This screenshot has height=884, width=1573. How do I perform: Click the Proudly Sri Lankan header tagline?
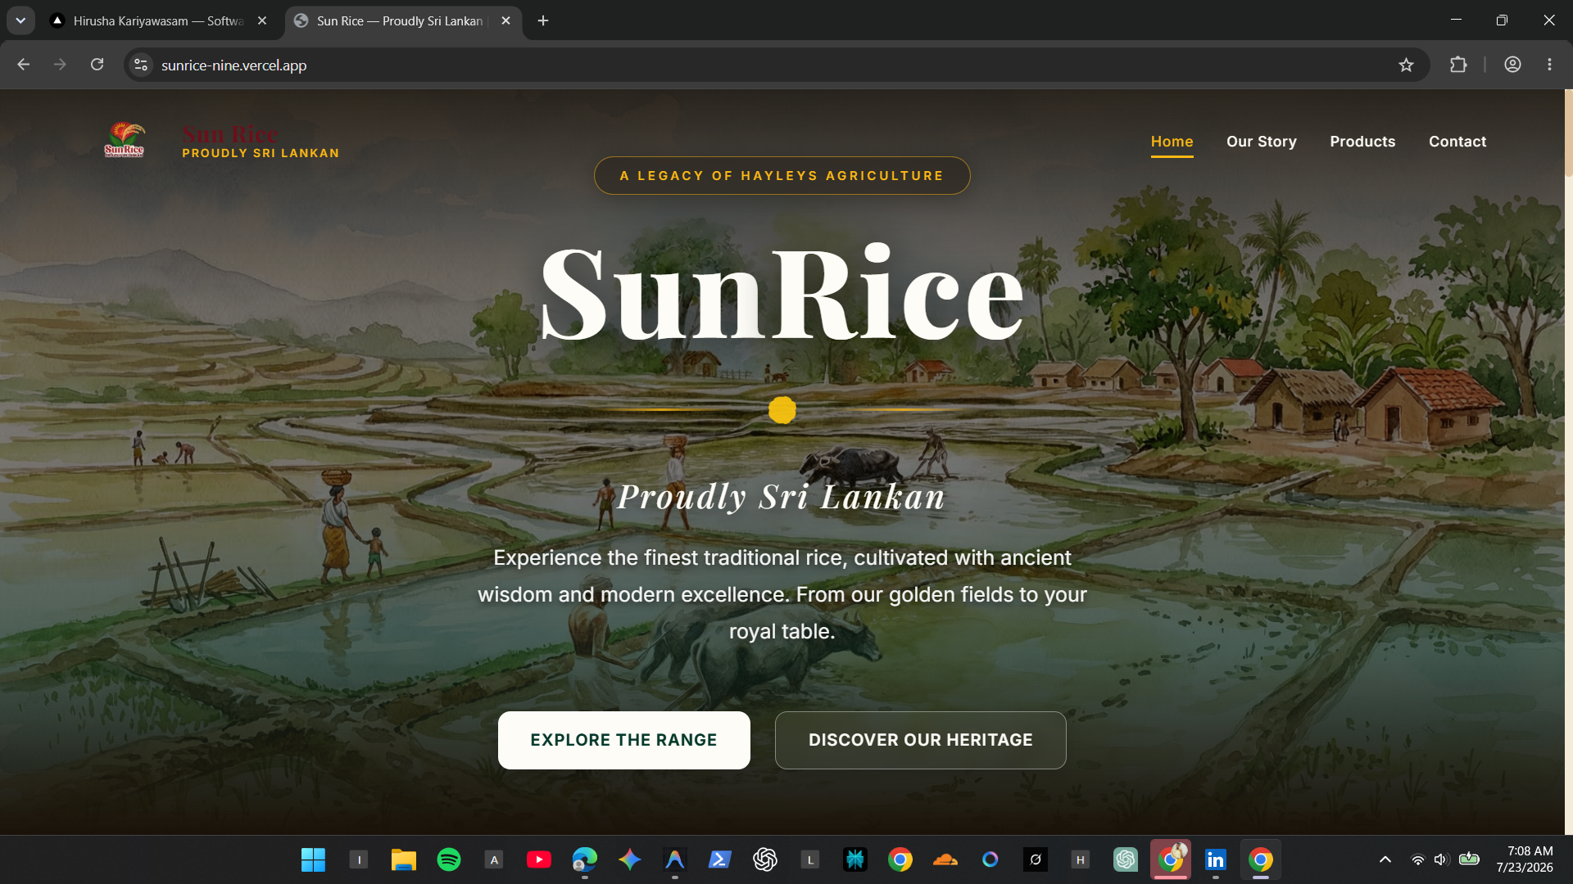261,153
